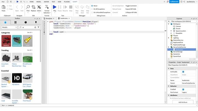Screen dimensions: 198x111
Task: Click the Step Out debugger icon
Action: (88, 7)
